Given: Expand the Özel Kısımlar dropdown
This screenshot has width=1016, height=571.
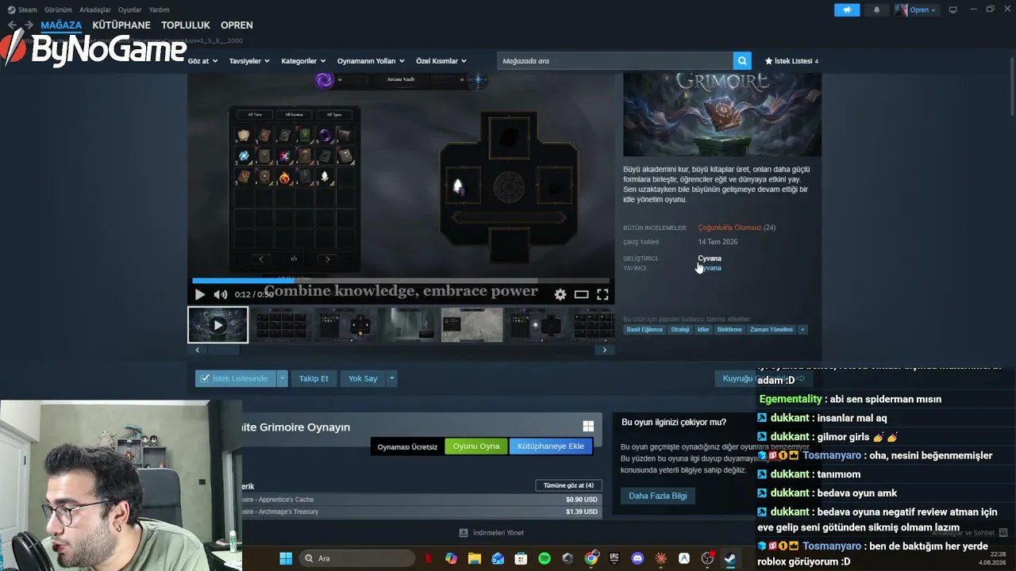Looking at the screenshot, I should 441,61.
